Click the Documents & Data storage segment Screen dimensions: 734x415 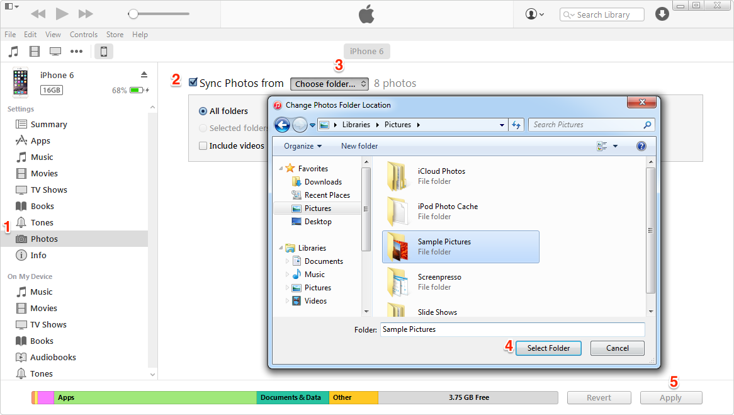[x=293, y=397]
